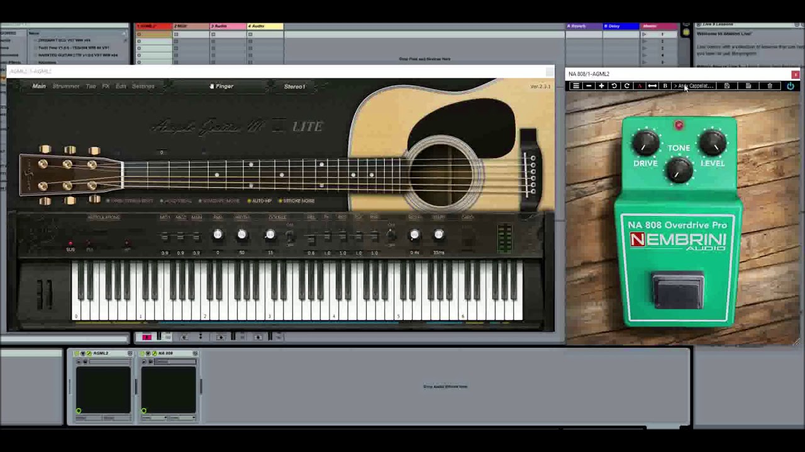Click the first save preset disk icon
The height and width of the screenshot is (452, 805).
point(726,86)
